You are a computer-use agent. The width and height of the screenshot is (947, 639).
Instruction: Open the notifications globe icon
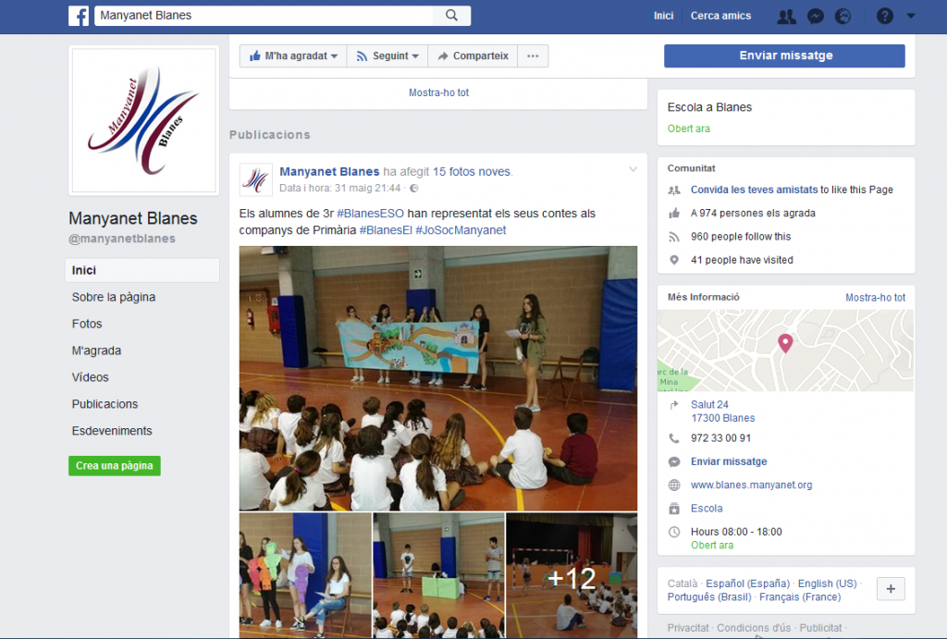(842, 16)
